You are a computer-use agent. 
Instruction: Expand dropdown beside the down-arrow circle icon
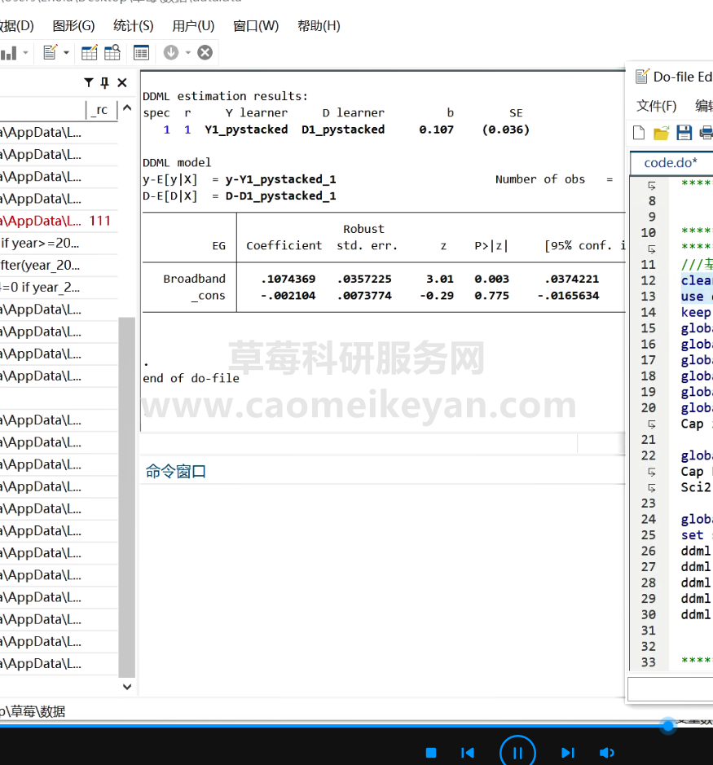pyautogui.click(x=188, y=53)
